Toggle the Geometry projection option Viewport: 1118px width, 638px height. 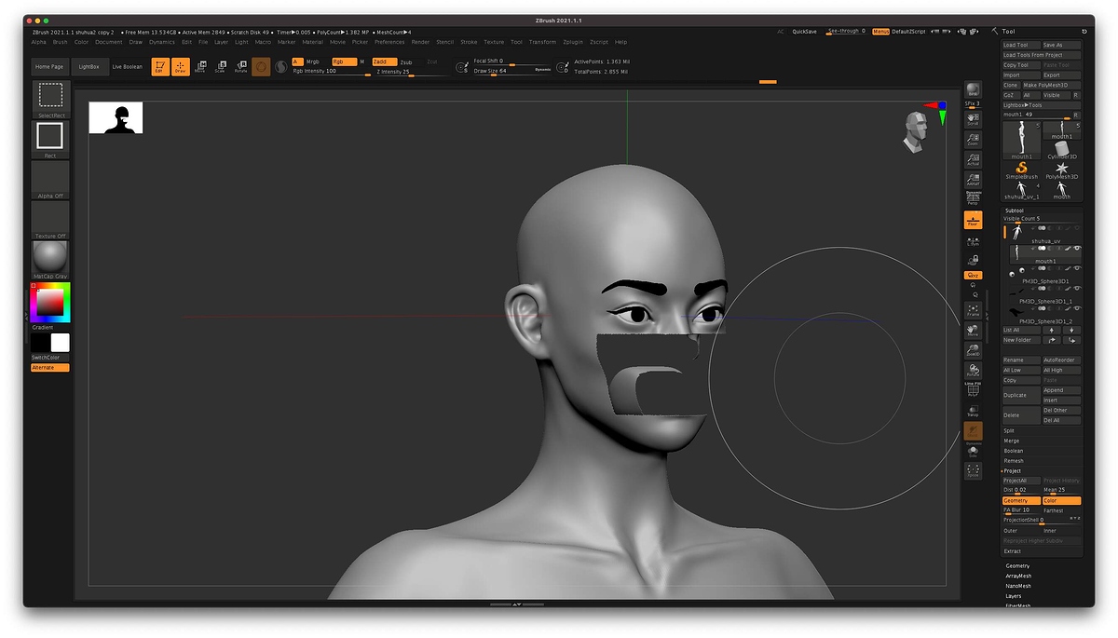point(1021,501)
